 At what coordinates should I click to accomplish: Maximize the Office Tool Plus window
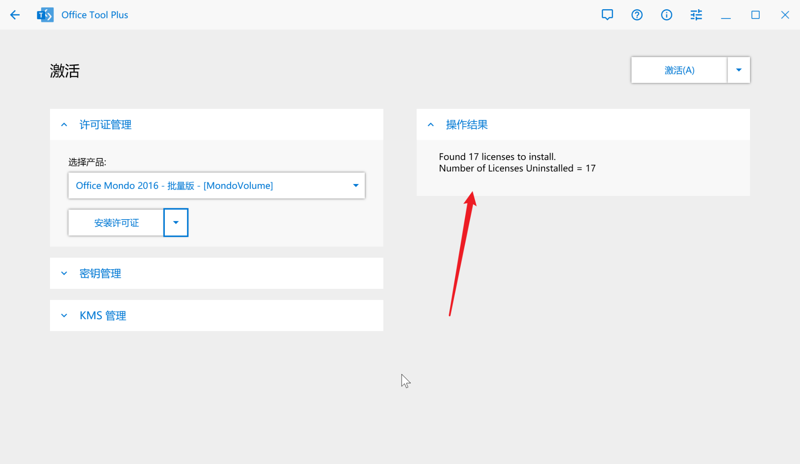(755, 15)
